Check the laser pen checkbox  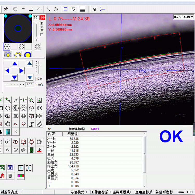coord(42,35)
